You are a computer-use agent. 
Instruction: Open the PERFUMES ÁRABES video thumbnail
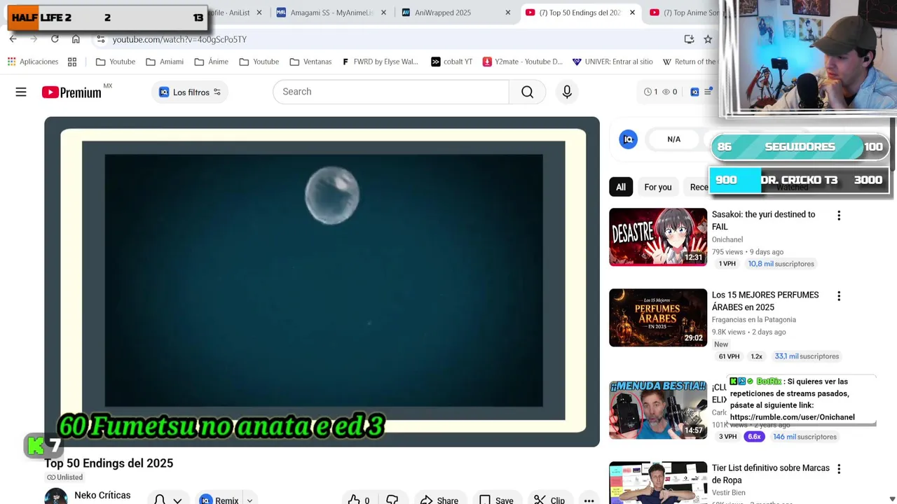(x=658, y=318)
